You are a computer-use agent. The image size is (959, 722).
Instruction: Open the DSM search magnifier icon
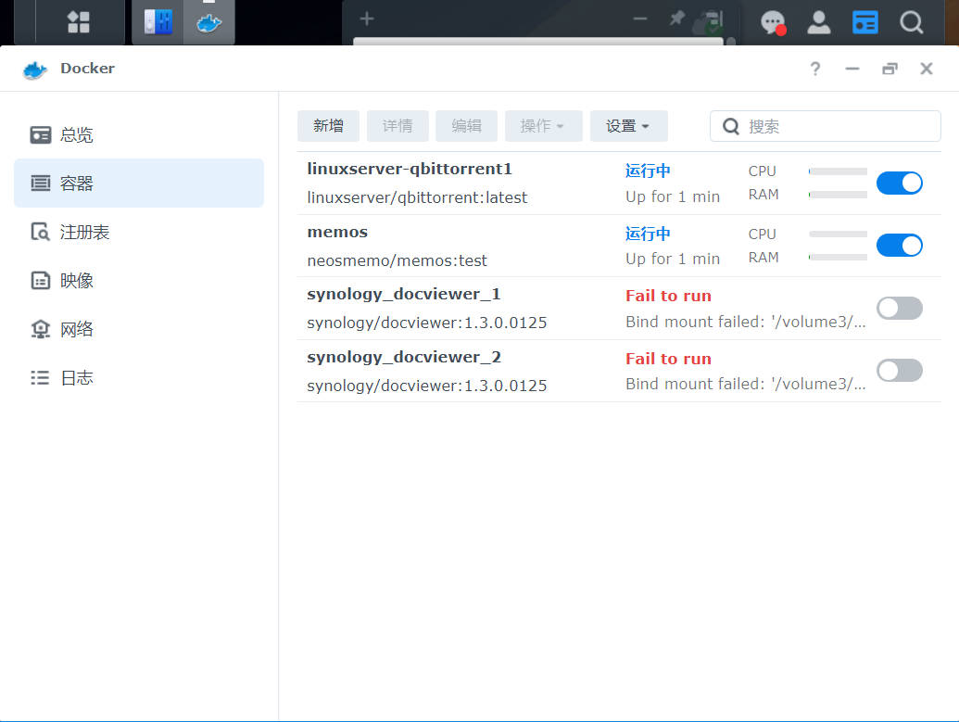[x=912, y=22]
